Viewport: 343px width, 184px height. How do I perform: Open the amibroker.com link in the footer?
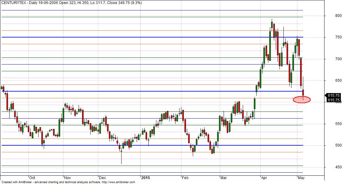[118, 182]
